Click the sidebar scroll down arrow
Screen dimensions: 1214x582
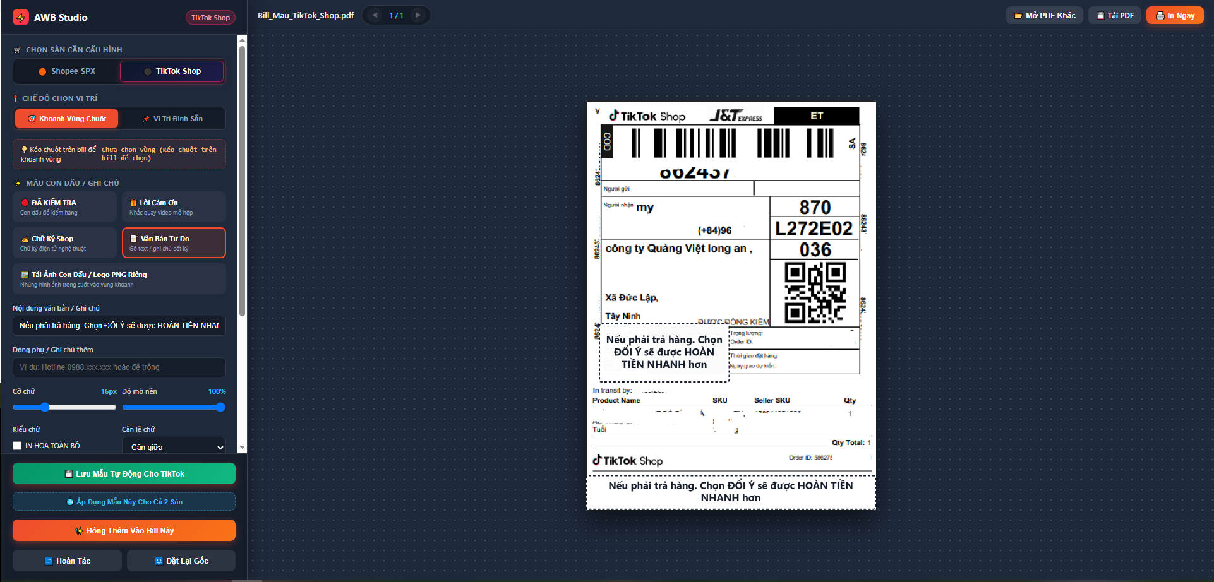pyautogui.click(x=242, y=448)
